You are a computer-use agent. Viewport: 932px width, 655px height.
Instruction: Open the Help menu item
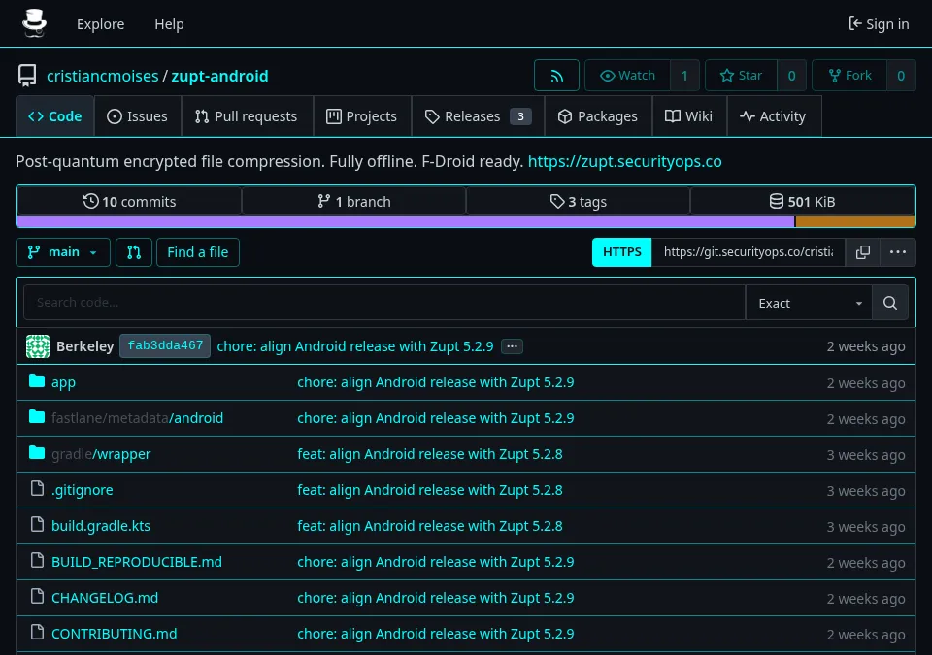coord(169,24)
